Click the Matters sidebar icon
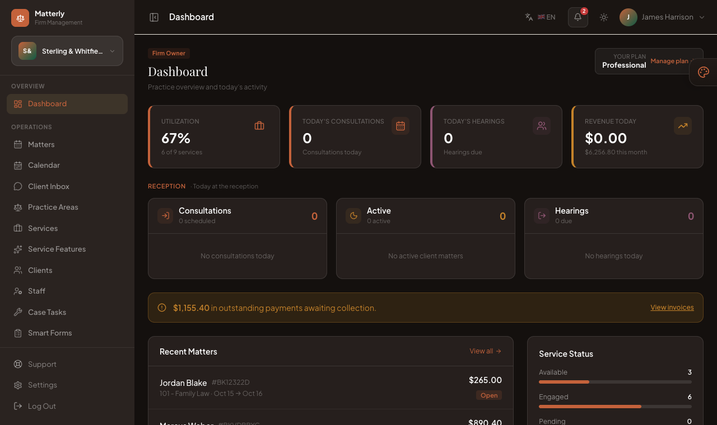This screenshot has width=717, height=425. point(18,145)
